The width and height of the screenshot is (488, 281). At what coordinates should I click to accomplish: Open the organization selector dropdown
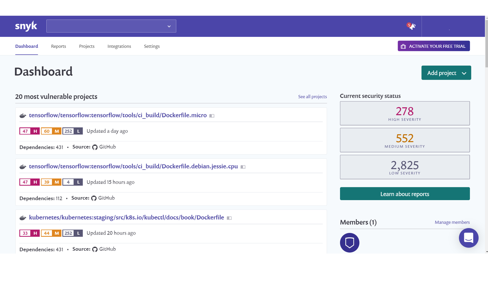tap(111, 26)
